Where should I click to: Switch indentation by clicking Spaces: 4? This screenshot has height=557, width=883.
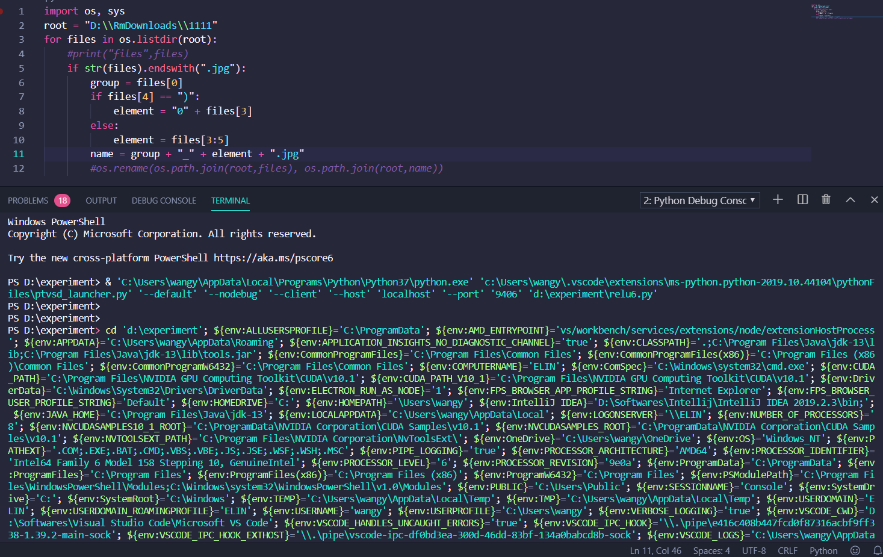(711, 550)
